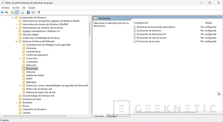Select Interfaz de cliente folder
223x122 pixels.
coord(35,75)
